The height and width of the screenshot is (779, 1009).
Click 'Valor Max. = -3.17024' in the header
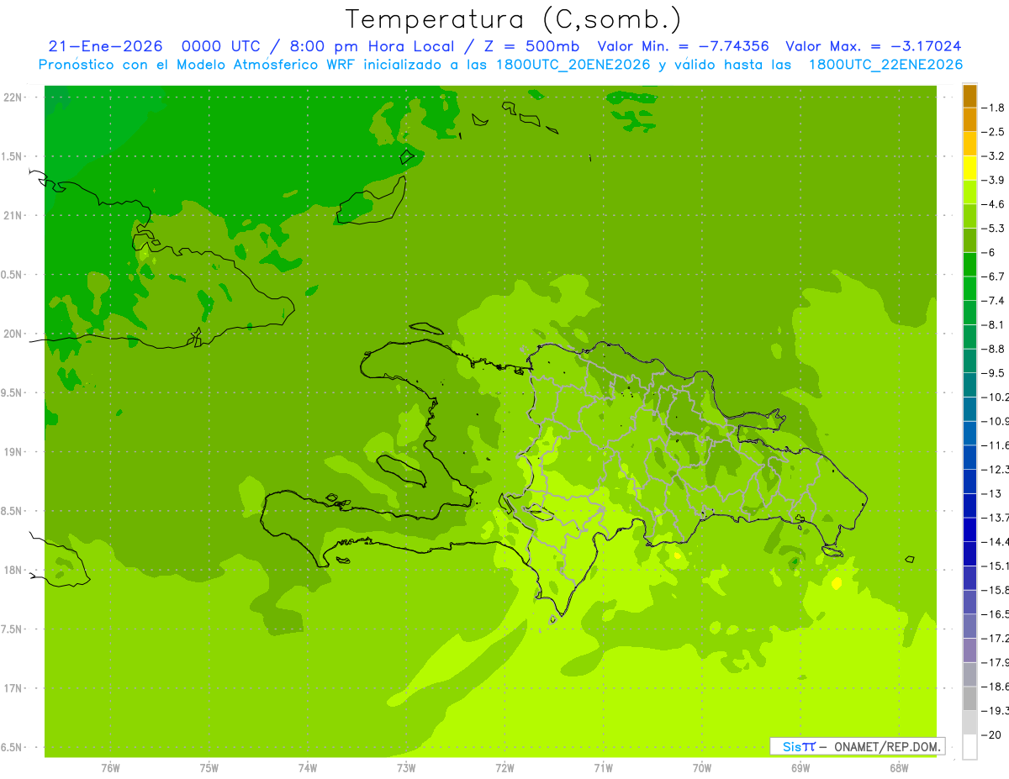(873, 47)
